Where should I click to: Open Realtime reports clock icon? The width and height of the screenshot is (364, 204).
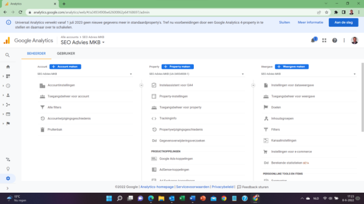pos(8,86)
